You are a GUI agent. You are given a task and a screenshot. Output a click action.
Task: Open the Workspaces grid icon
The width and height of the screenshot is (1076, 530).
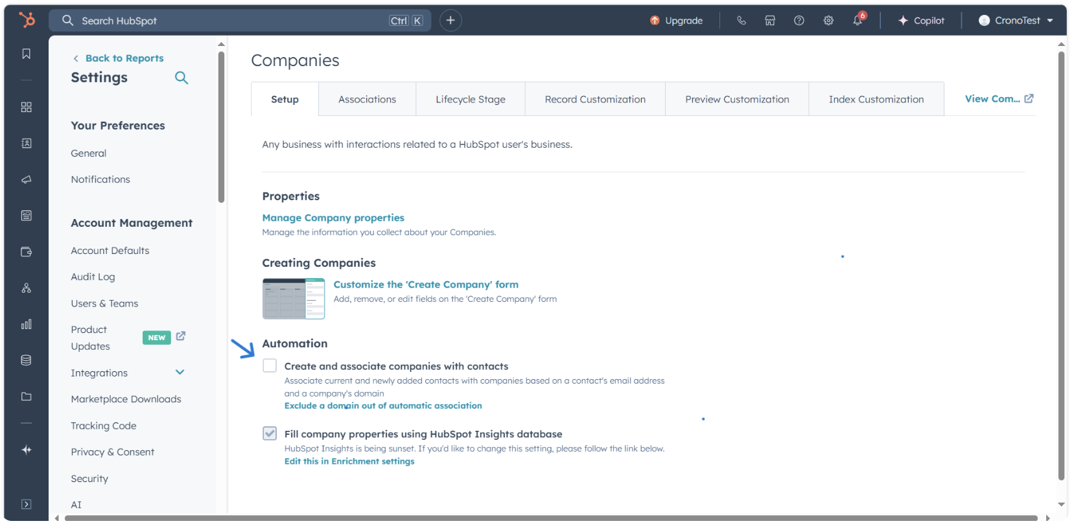(27, 107)
